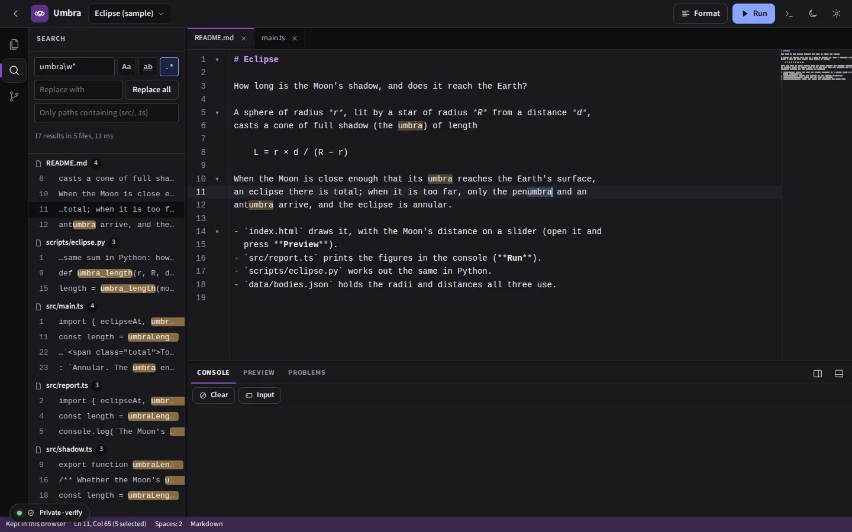This screenshot has height=532, width=852.
Task: Click the scripts/eclipse.py file icon
Action: (x=38, y=242)
